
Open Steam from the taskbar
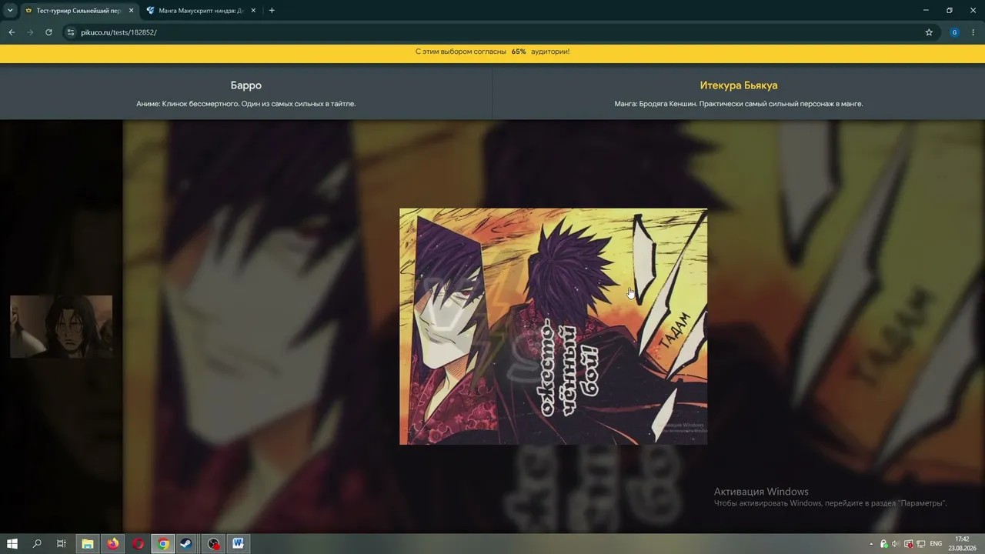(186, 544)
